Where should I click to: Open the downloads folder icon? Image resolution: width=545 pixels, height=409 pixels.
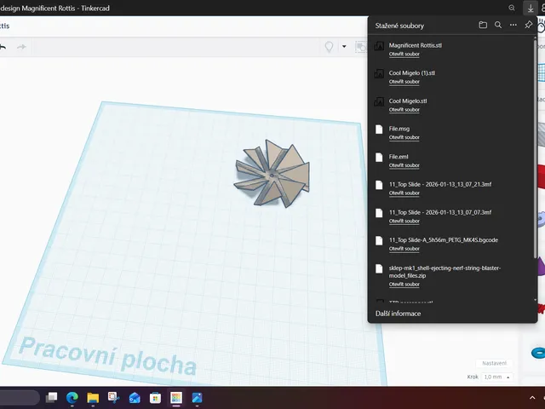pyautogui.click(x=483, y=25)
